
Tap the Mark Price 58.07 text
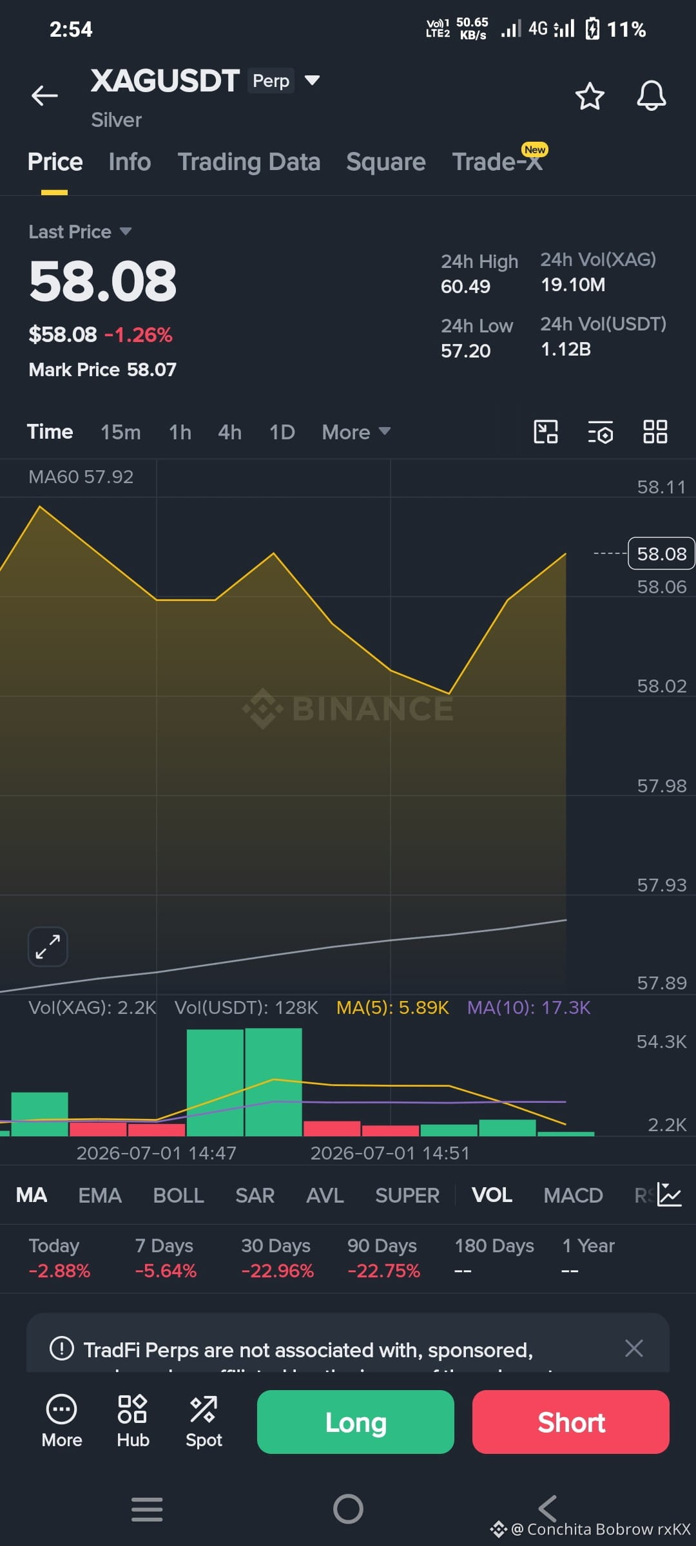click(x=102, y=370)
